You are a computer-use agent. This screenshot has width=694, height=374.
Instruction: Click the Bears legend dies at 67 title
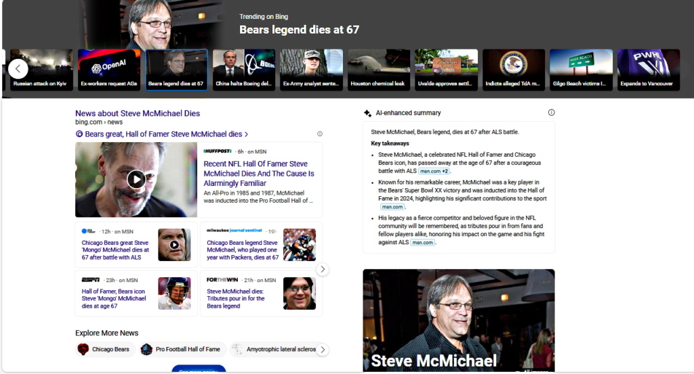pyautogui.click(x=299, y=30)
